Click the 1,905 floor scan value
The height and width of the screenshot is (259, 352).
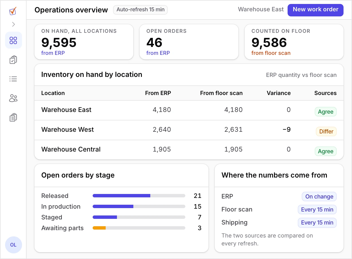(234, 149)
